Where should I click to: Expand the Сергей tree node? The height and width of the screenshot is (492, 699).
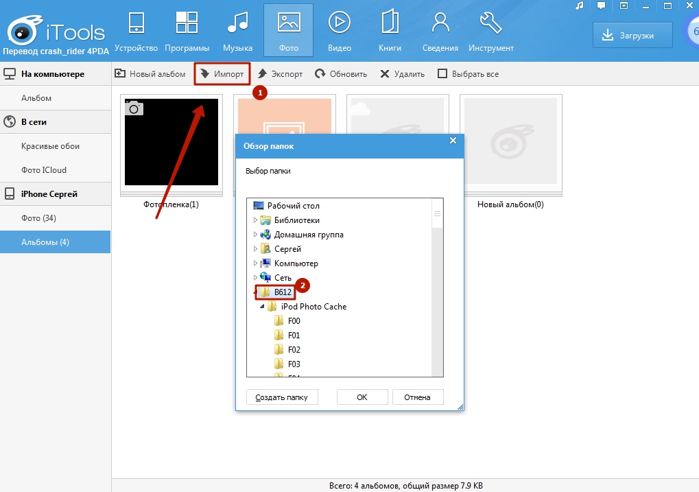255,249
